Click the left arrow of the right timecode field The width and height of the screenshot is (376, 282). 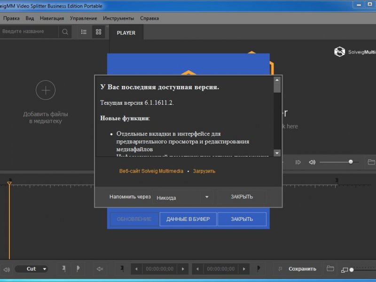coord(197,269)
